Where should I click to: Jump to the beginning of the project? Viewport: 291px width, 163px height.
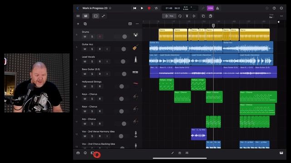click(135, 8)
